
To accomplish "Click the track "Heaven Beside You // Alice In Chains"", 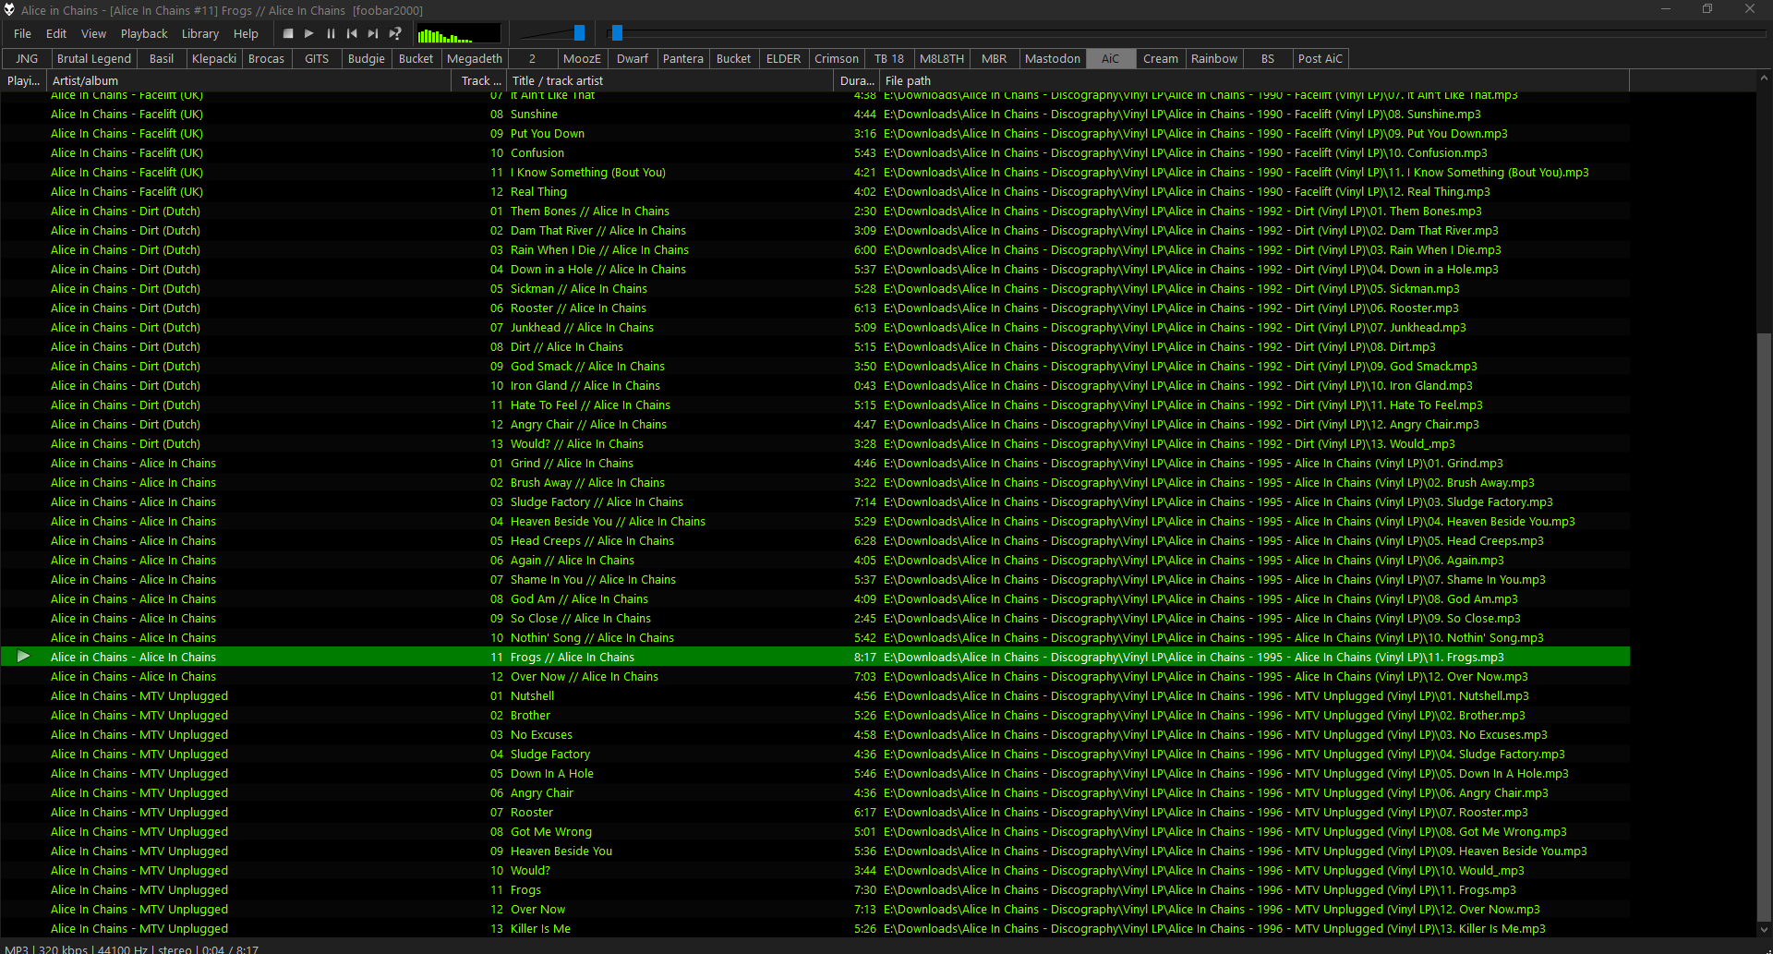I will pos(815,522).
